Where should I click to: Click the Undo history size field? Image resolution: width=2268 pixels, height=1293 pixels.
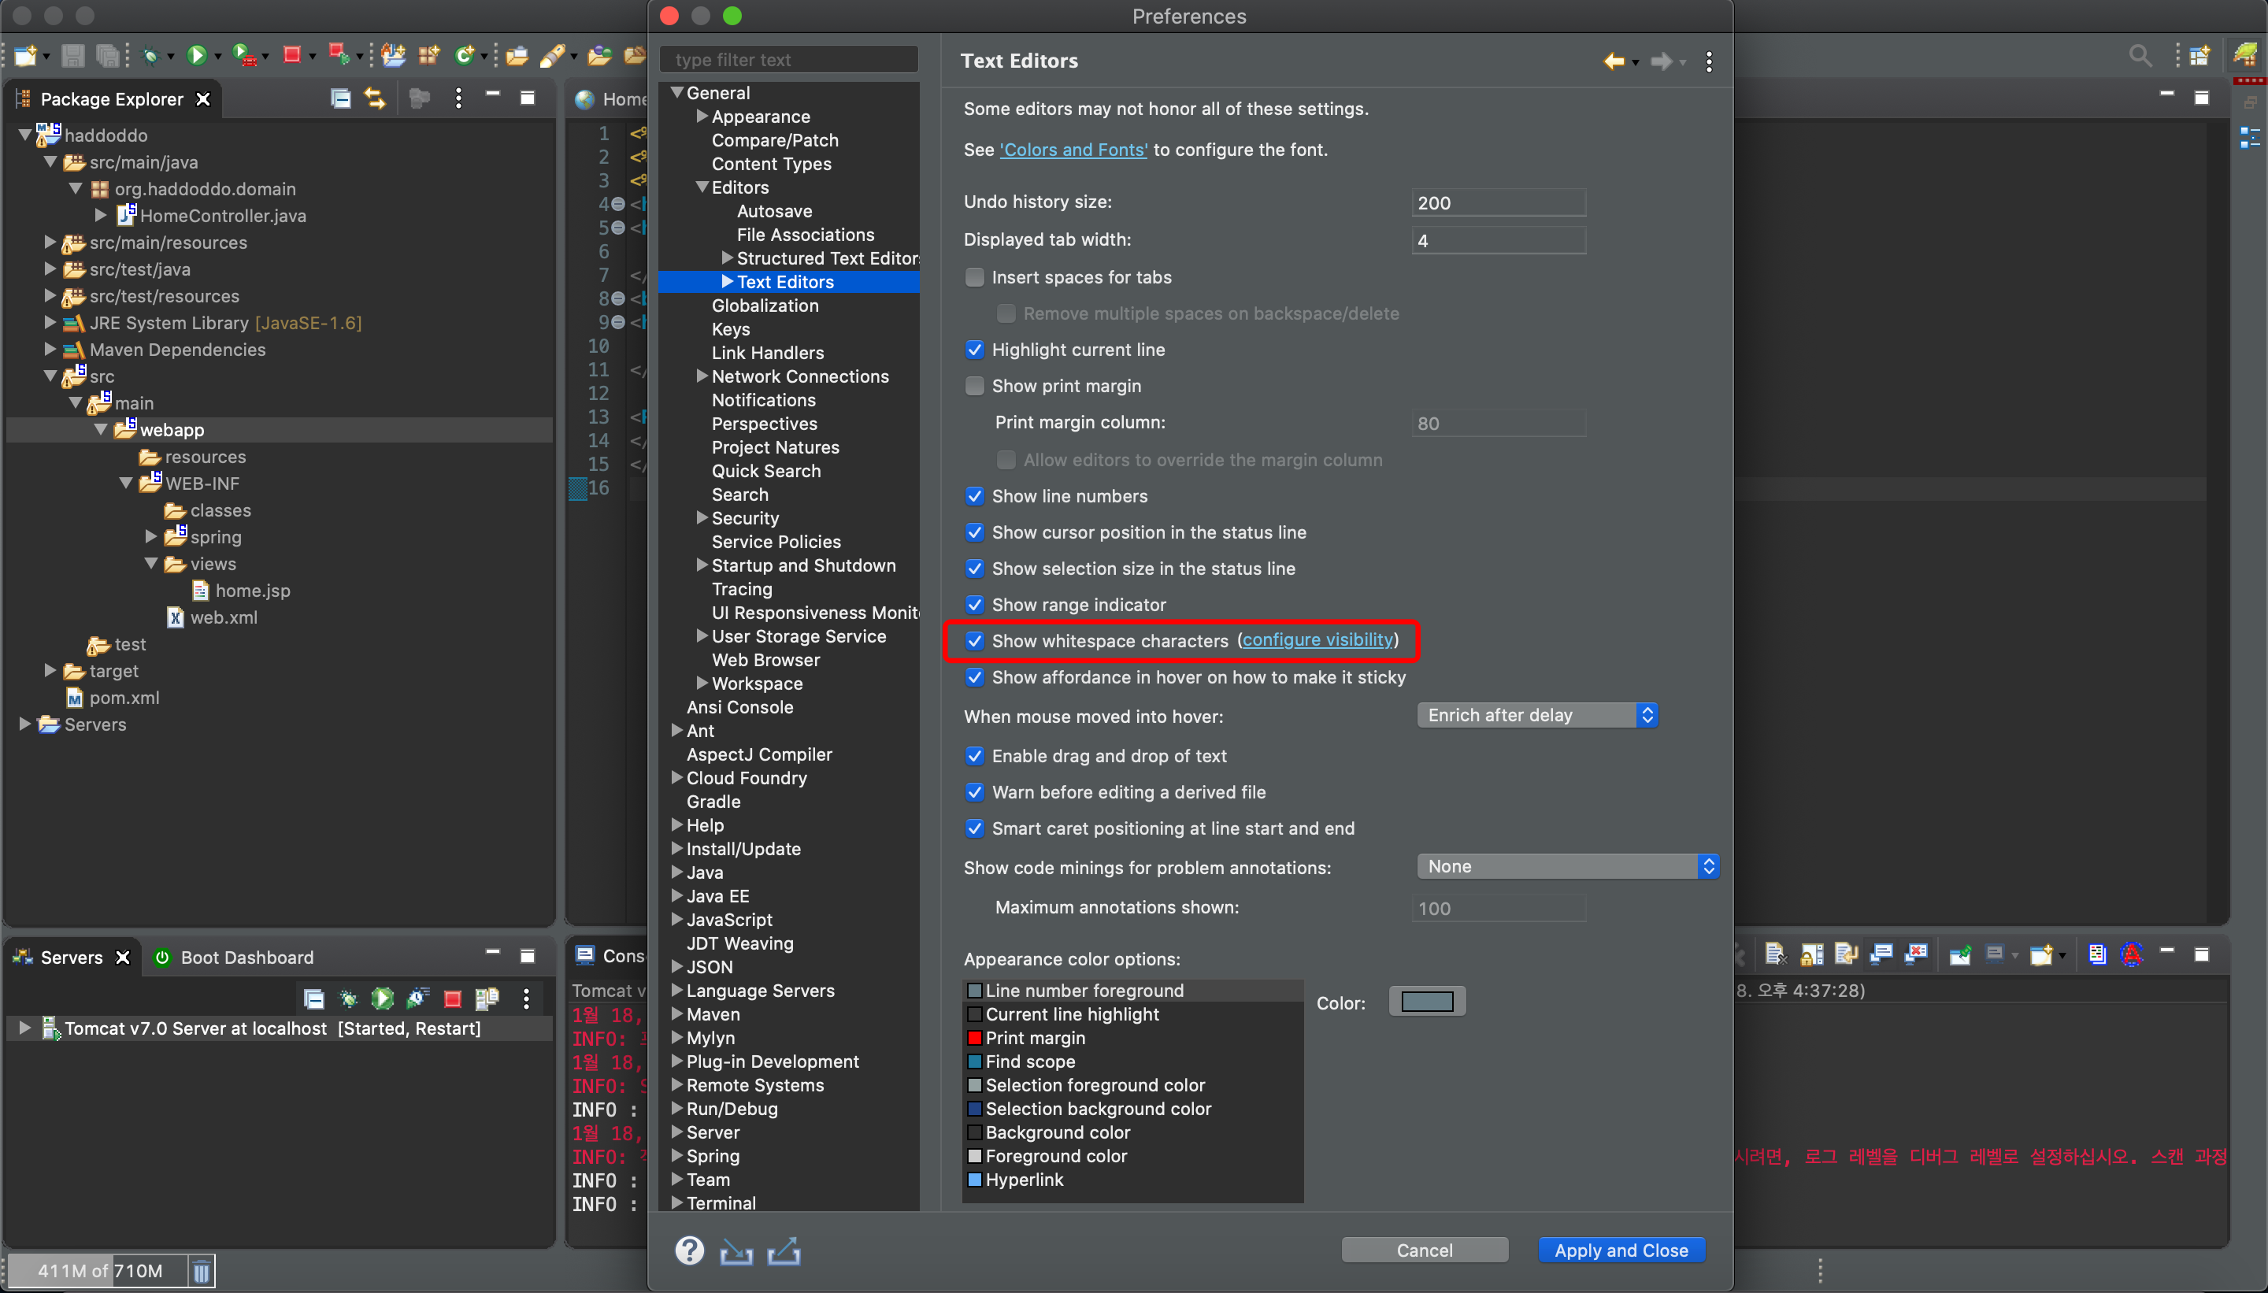1498,202
